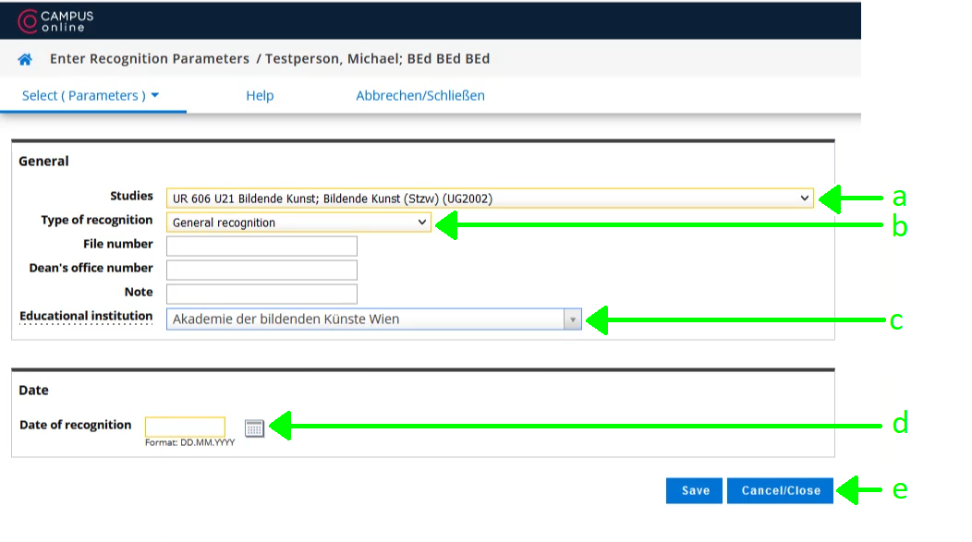
Task: Click into the File number field
Action: click(261, 246)
